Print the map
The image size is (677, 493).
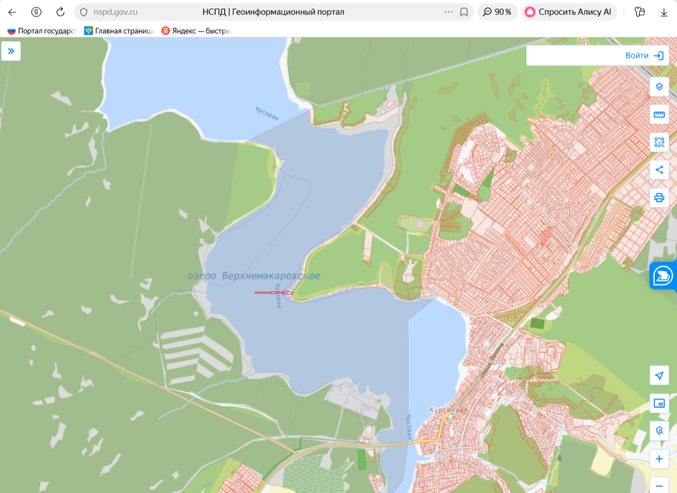click(659, 197)
